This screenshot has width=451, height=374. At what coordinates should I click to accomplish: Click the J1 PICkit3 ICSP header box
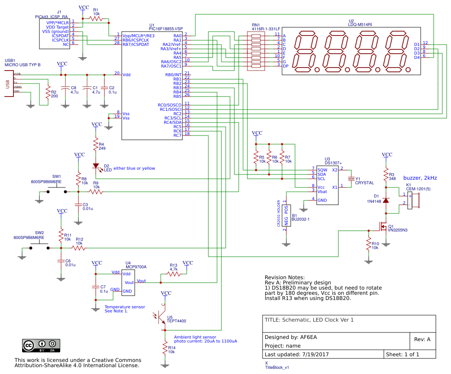coord(54,34)
